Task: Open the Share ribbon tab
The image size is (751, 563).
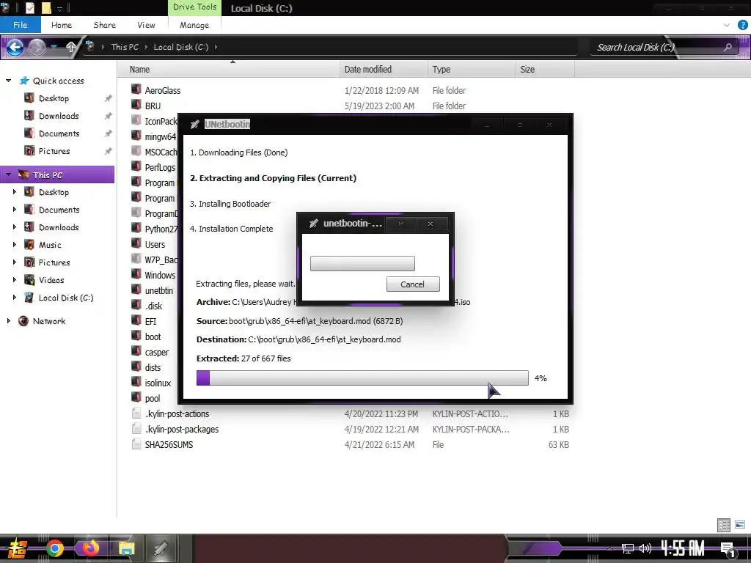Action: 104,25
